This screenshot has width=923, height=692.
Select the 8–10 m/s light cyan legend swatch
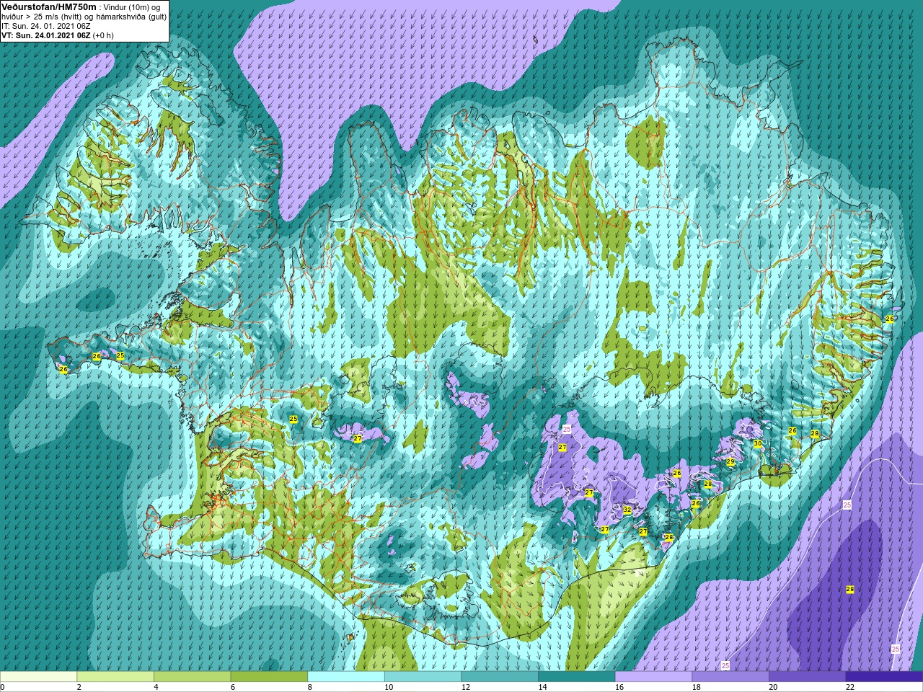point(346,677)
